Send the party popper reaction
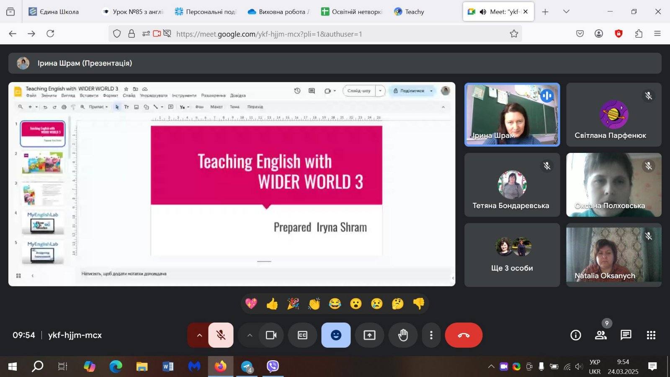Viewport: 670px width, 377px height. tap(293, 303)
